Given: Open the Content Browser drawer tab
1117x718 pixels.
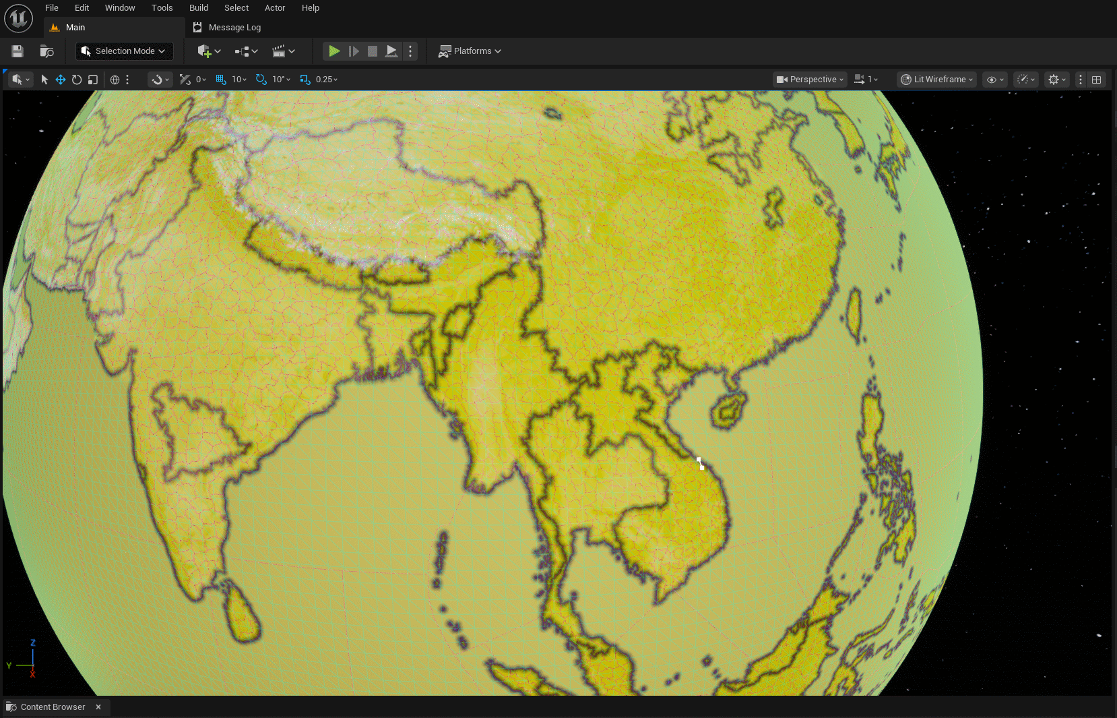Looking at the screenshot, I should click(x=56, y=707).
